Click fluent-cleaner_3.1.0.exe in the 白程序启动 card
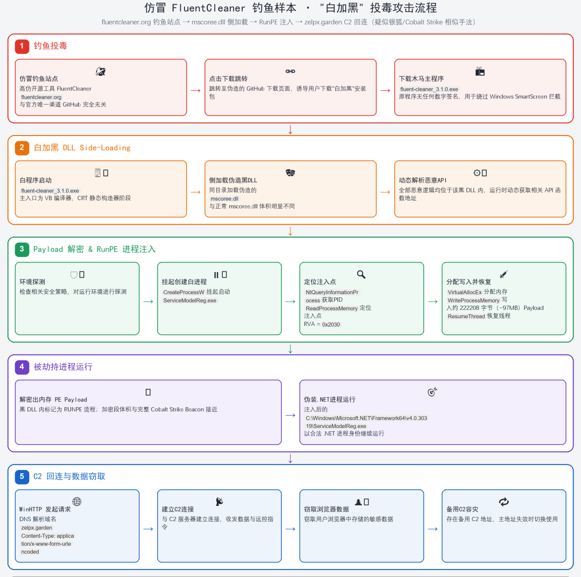Image resolution: width=581 pixels, height=577 pixels. [x=50, y=191]
